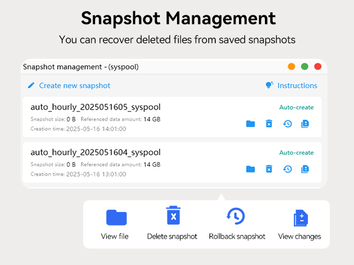Image resolution: width=354 pixels, height=265 pixels.
Task: View changes for auto_hourly_2025051604_syspool snapshot
Action: click(305, 169)
